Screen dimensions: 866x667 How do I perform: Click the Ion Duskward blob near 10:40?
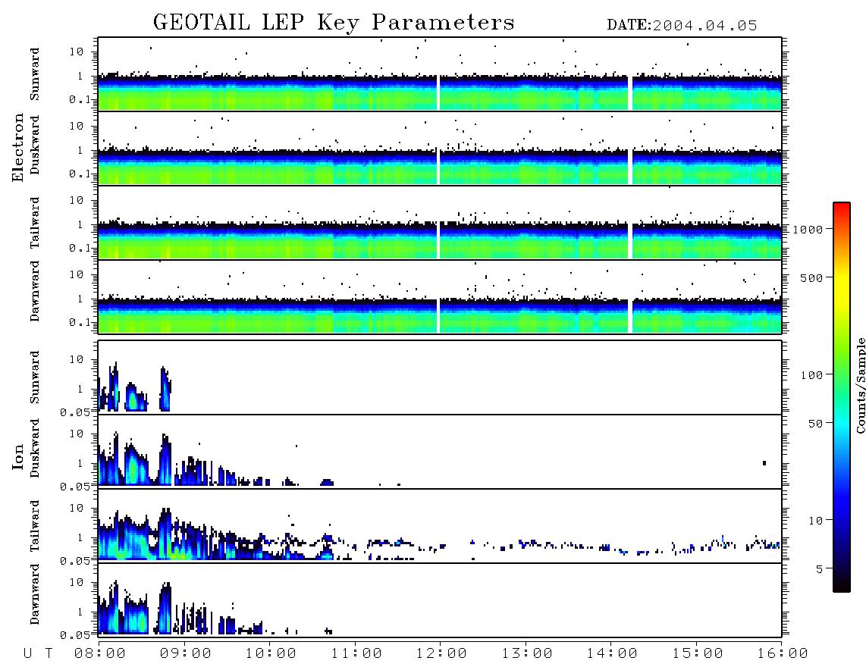pos(327,483)
